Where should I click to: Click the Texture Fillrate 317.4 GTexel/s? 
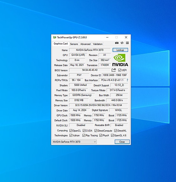(x=117, y=90)
